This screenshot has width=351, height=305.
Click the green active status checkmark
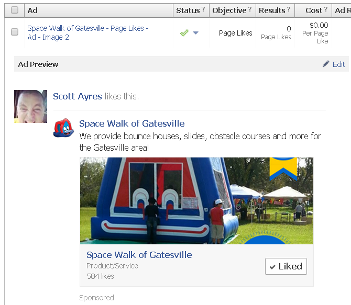tap(184, 33)
